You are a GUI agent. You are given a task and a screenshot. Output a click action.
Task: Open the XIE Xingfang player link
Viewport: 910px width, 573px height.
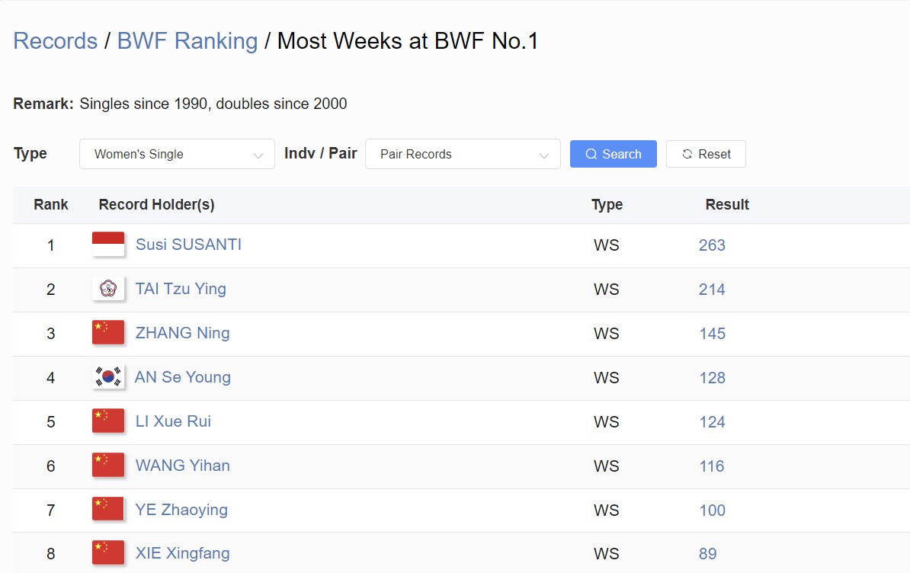(x=182, y=553)
